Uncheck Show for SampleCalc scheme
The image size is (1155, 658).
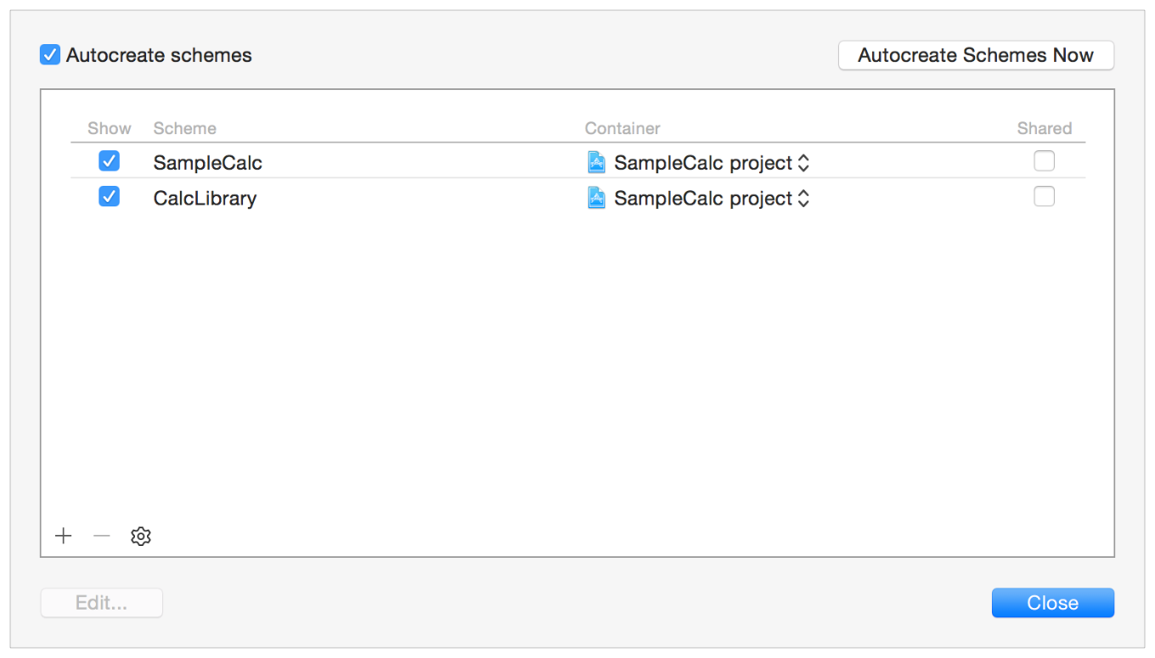pos(109,161)
